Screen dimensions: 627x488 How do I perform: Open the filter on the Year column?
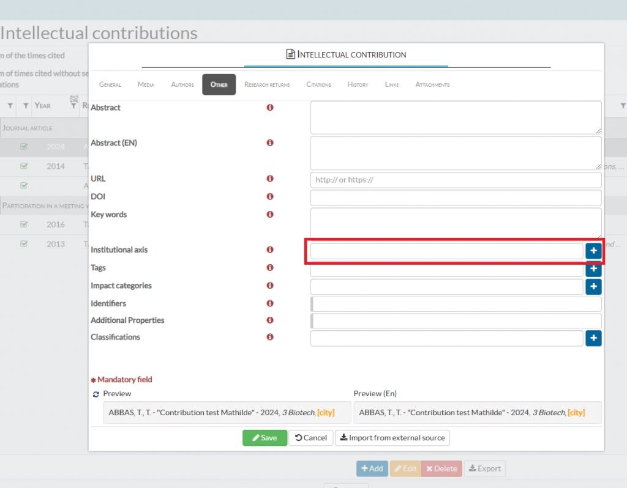26,106
